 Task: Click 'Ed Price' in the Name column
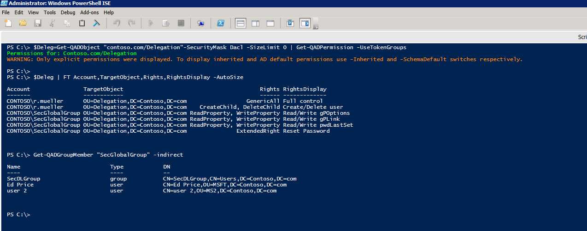point(20,185)
